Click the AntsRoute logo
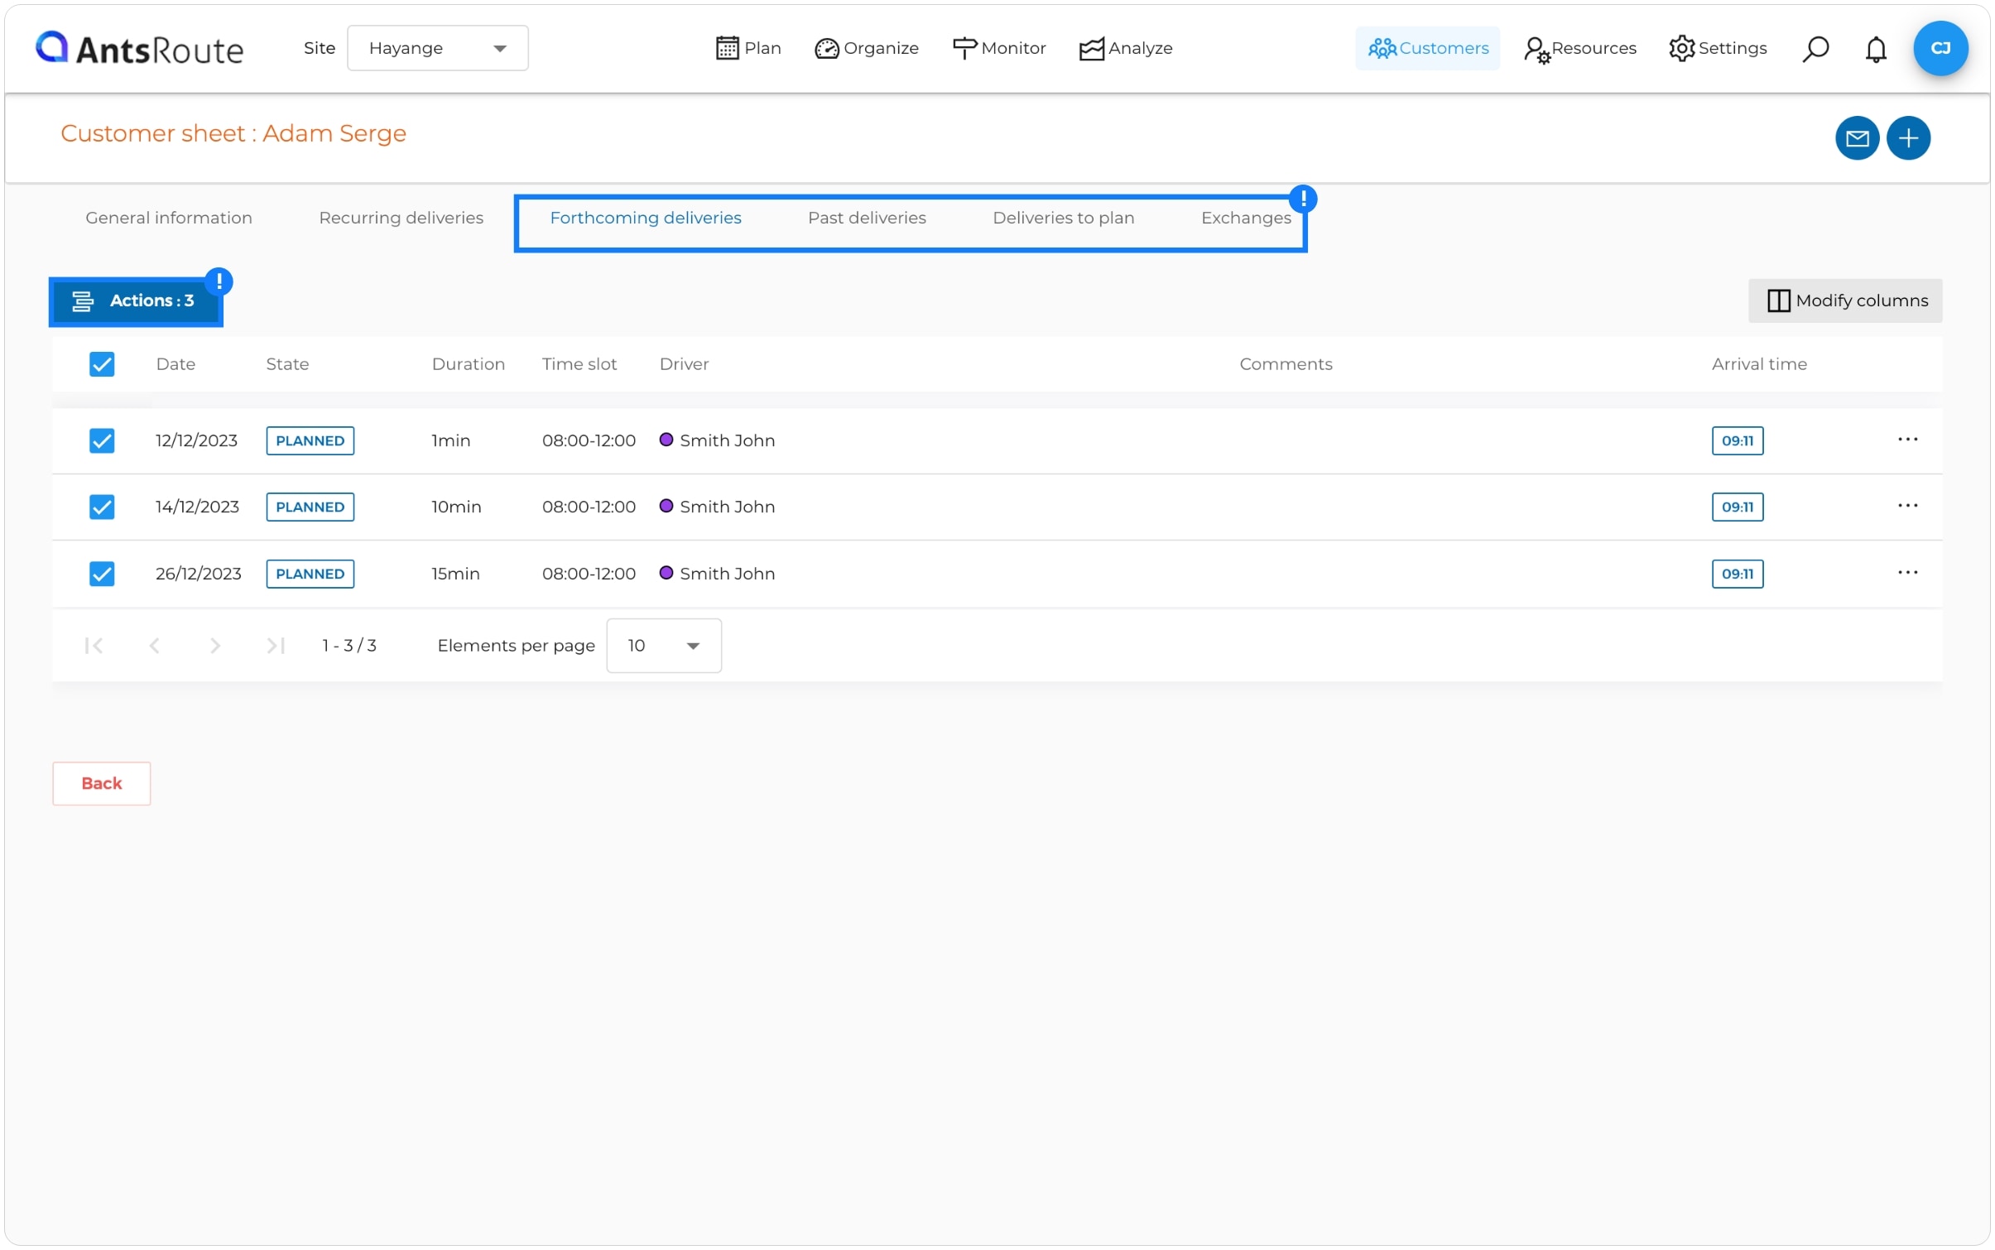The image size is (1995, 1250). [x=139, y=48]
